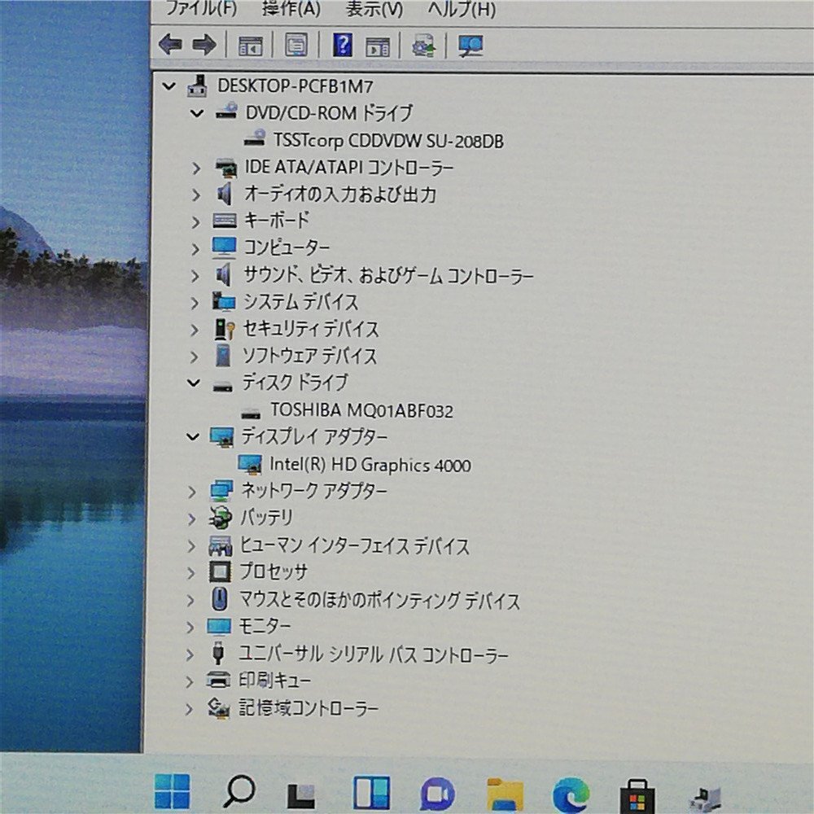Open Widgets on the taskbar

372,793
